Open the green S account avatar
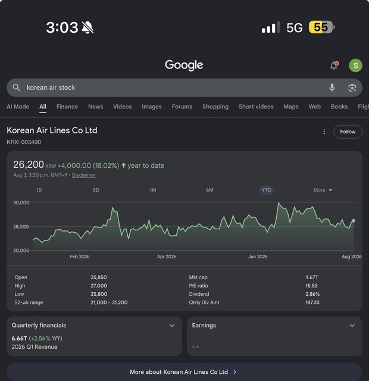Viewport: 369px width, 381px height. click(x=355, y=65)
